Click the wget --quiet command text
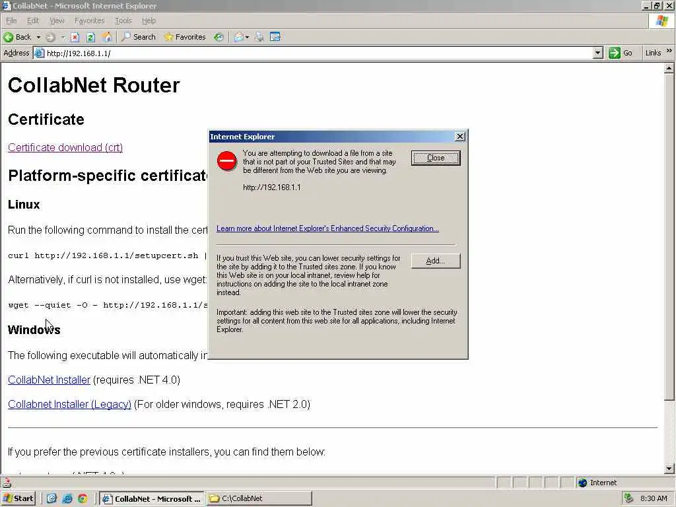This screenshot has width=676, height=507. pyautogui.click(x=108, y=305)
